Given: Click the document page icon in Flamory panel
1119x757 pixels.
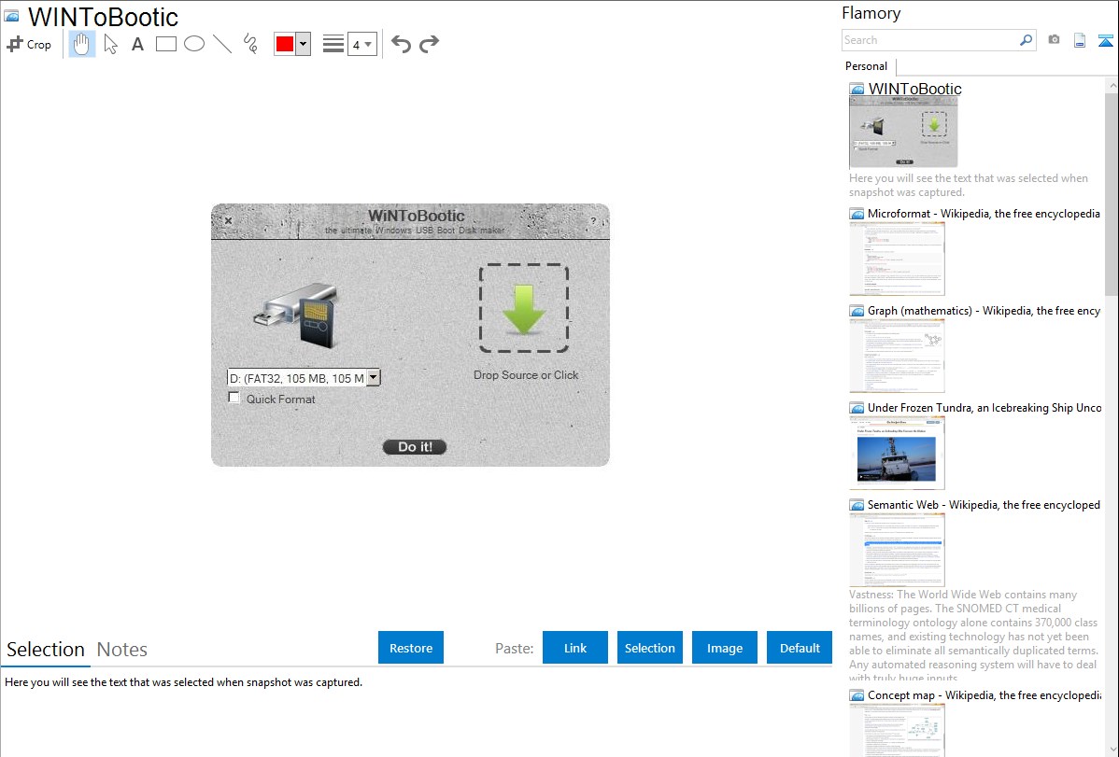Looking at the screenshot, I should pos(1080,40).
